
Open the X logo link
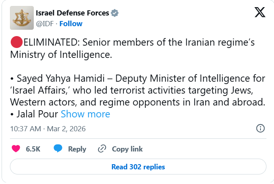[x=260, y=13]
